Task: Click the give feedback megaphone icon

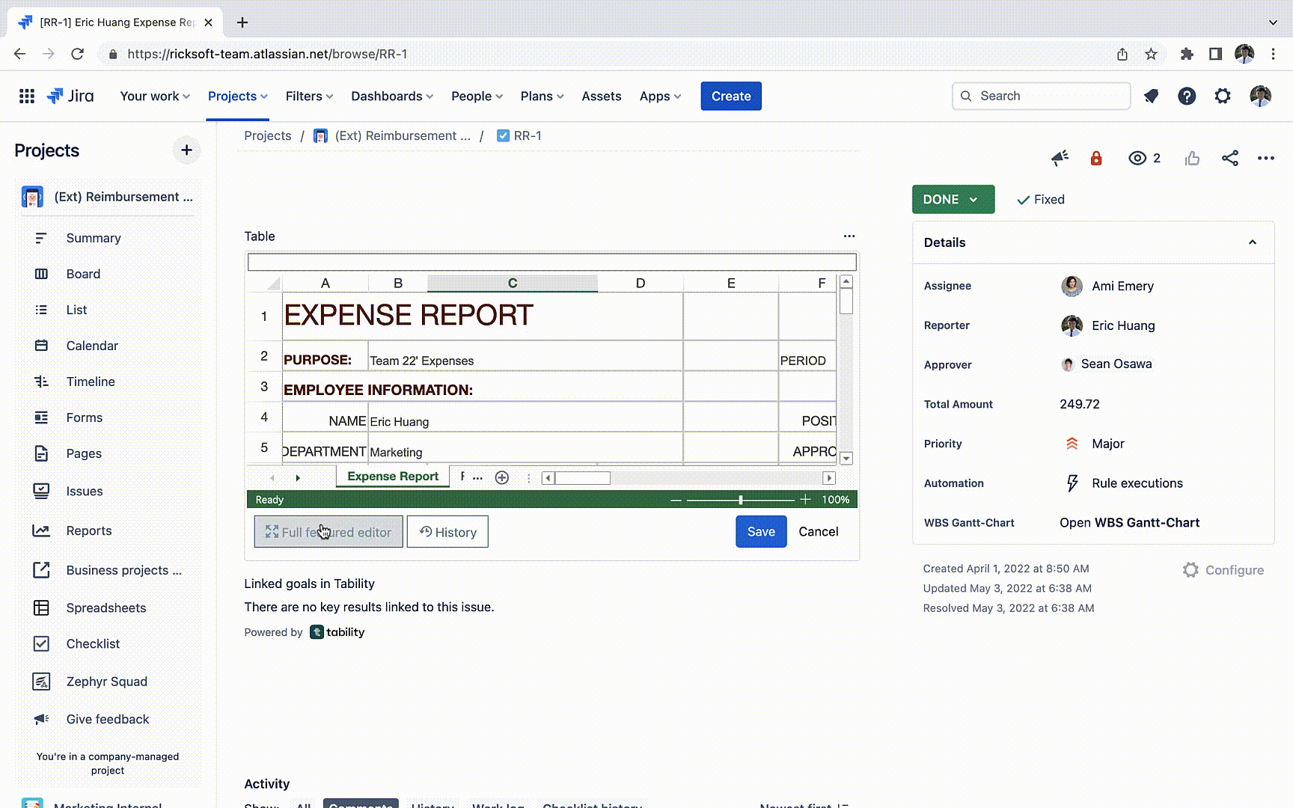Action: coord(1060,158)
